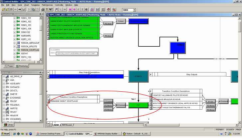Click the DESC input field in InvokeMAIN
Screen dimensions: 242x138
coord(77,53)
